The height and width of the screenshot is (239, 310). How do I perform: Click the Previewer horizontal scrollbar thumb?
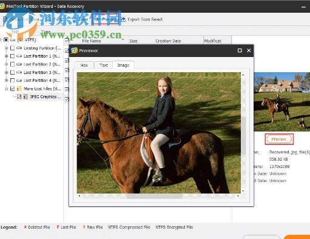pyautogui.click(x=155, y=196)
